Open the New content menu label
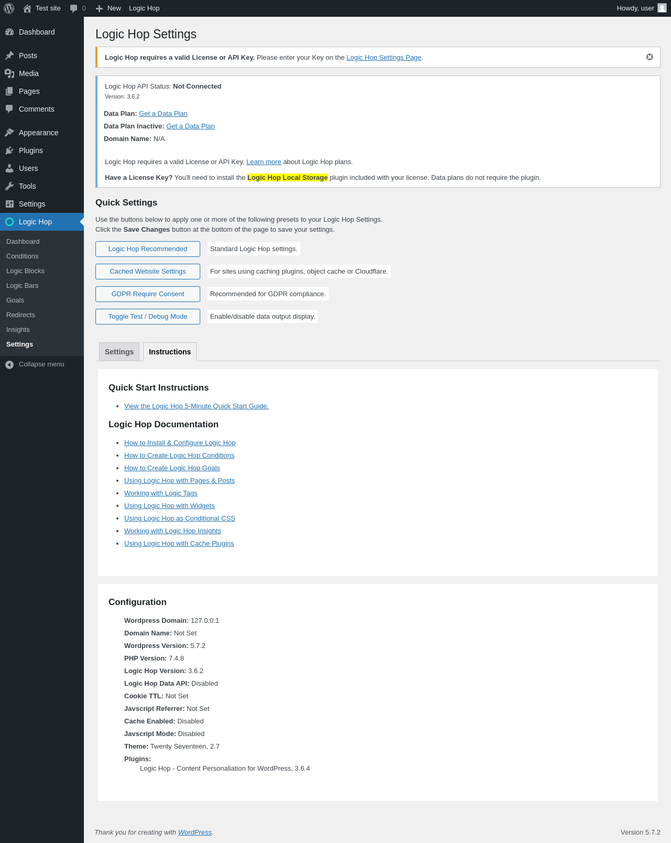 click(114, 8)
